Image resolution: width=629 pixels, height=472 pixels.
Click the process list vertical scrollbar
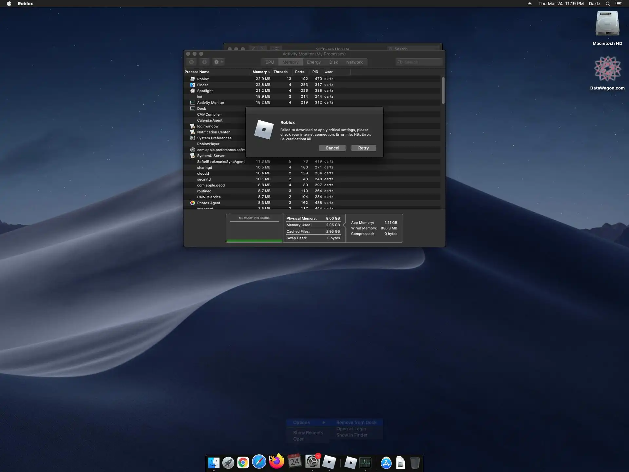[x=443, y=91]
